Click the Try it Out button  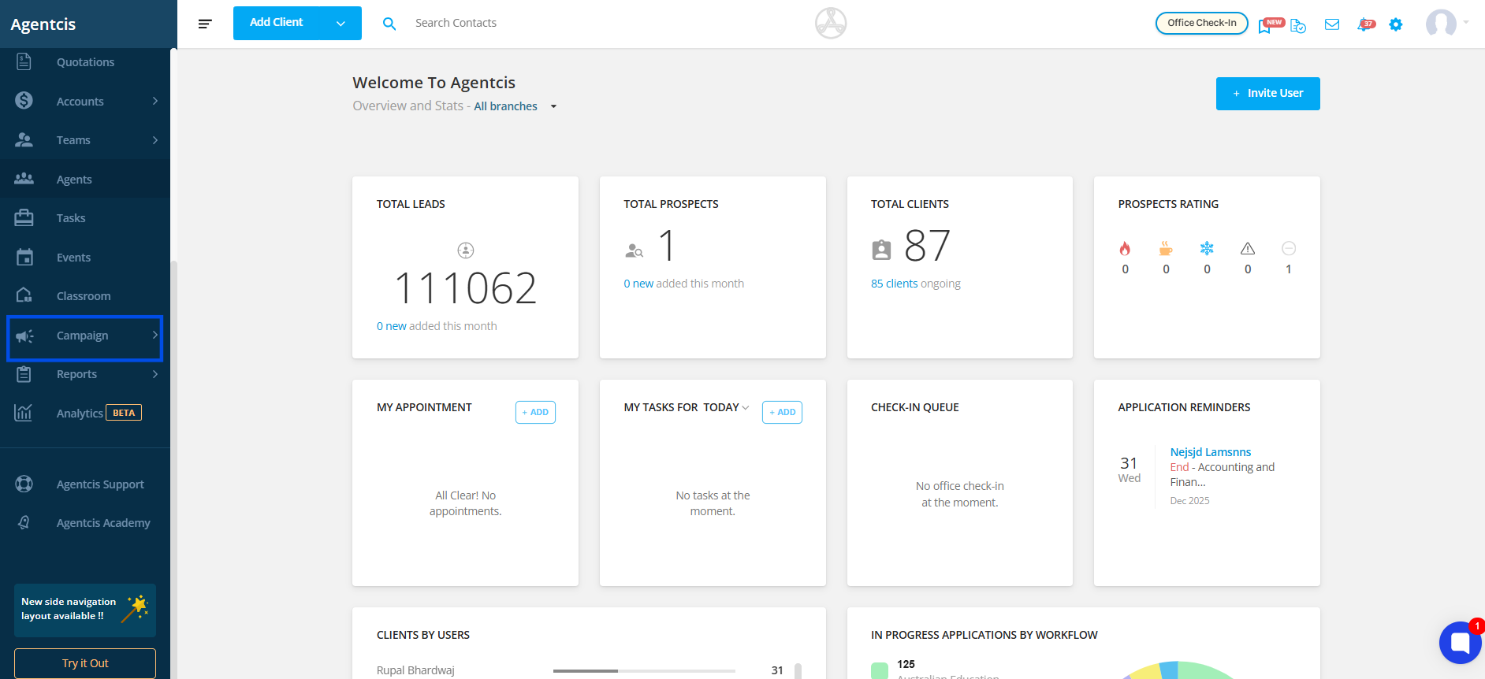click(85, 663)
